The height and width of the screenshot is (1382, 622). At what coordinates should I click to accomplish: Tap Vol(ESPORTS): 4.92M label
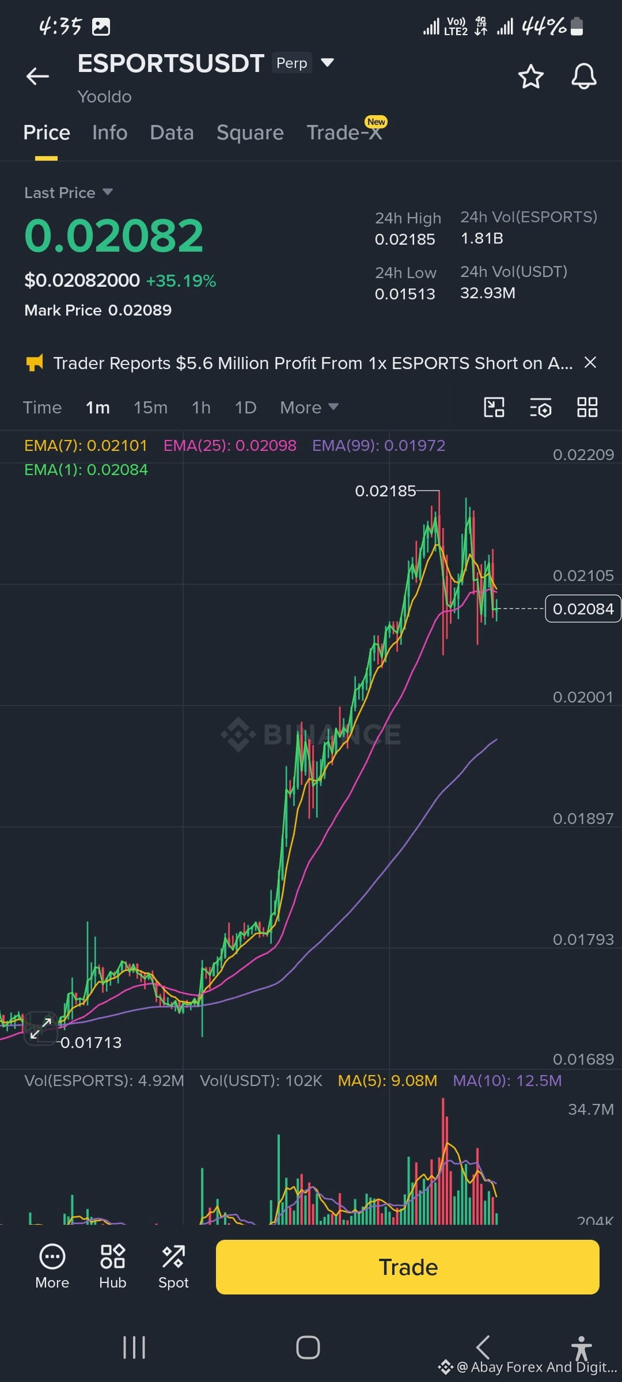pyautogui.click(x=104, y=1080)
